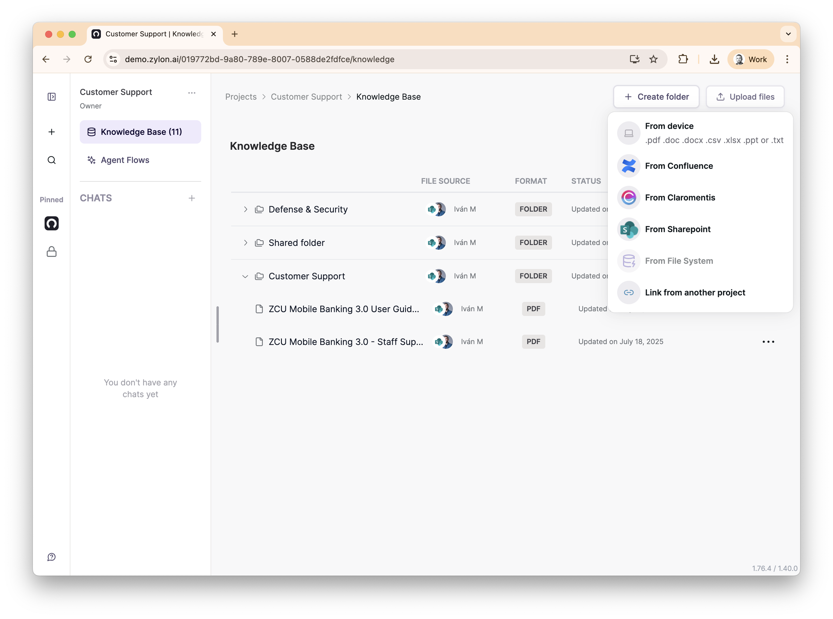
Task: Open ZCU Mobile Banking 3.0 User Guide file
Action: tap(343, 309)
